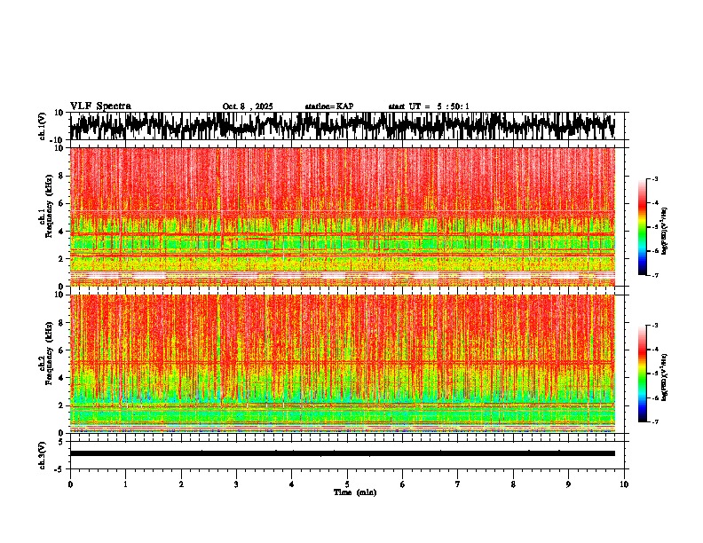Click time axis tick label "9"
This screenshot has height=543, width=703.
(568, 484)
